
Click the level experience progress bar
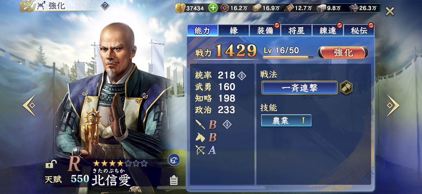pyautogui.click(x=288, y=57)
